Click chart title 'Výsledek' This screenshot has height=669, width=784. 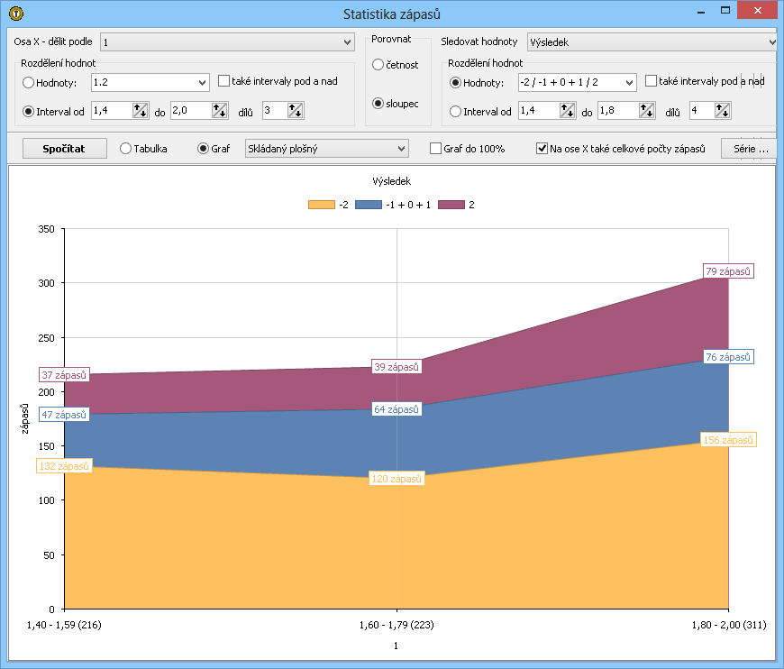pos(391,181)
